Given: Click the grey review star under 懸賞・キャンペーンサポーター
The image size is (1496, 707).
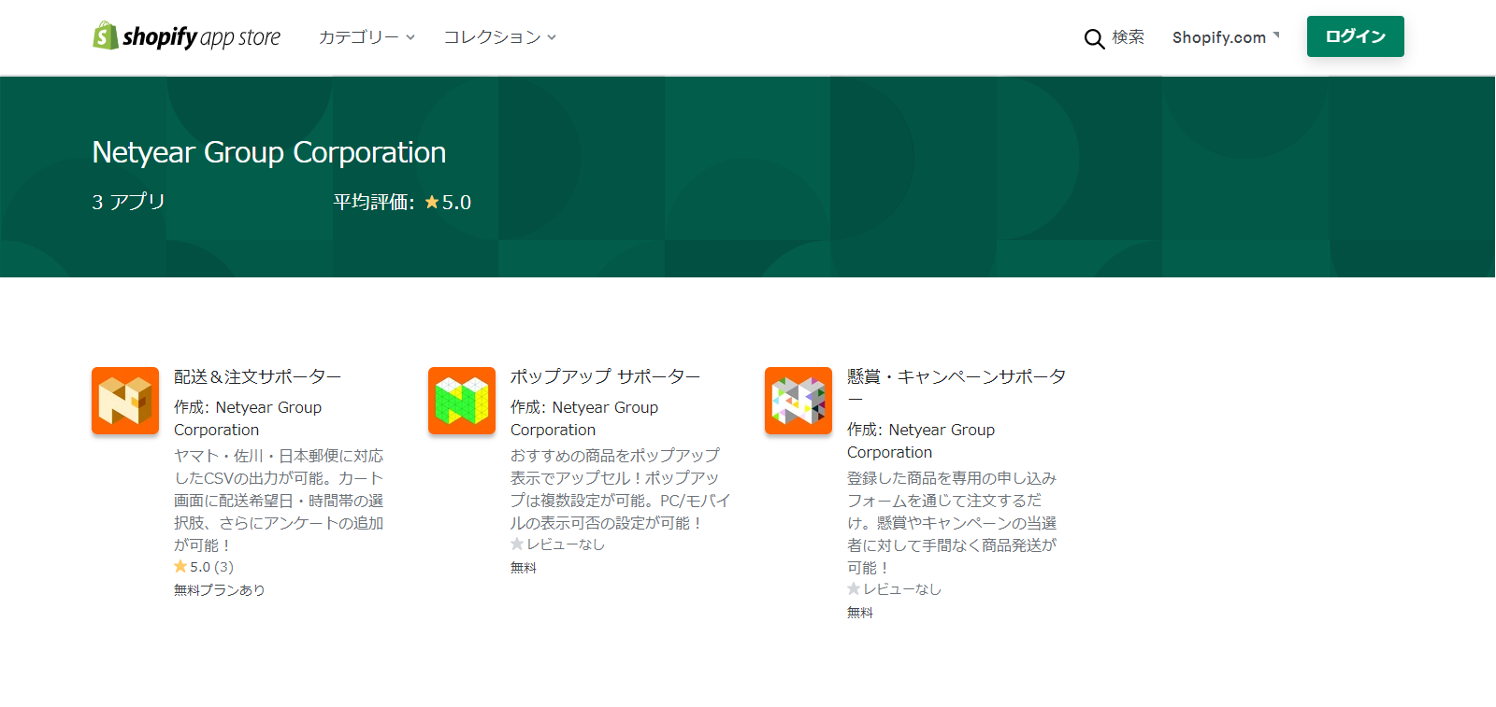Looking at the screenshot, I should (854, 588).
